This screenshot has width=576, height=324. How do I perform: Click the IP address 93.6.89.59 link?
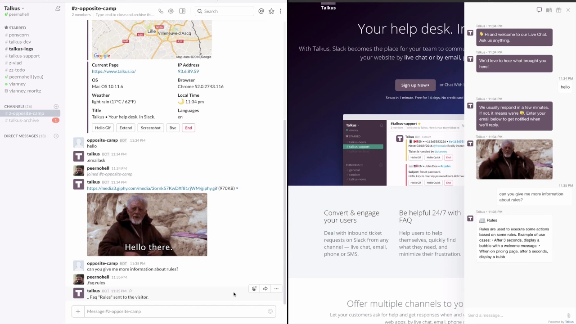188,71
